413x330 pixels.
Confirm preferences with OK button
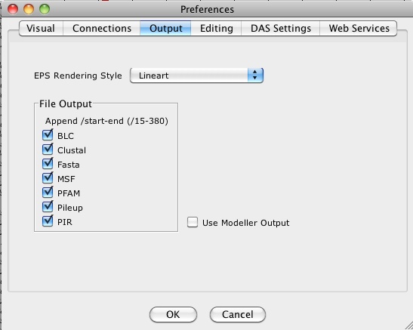[x=173, y=314]
